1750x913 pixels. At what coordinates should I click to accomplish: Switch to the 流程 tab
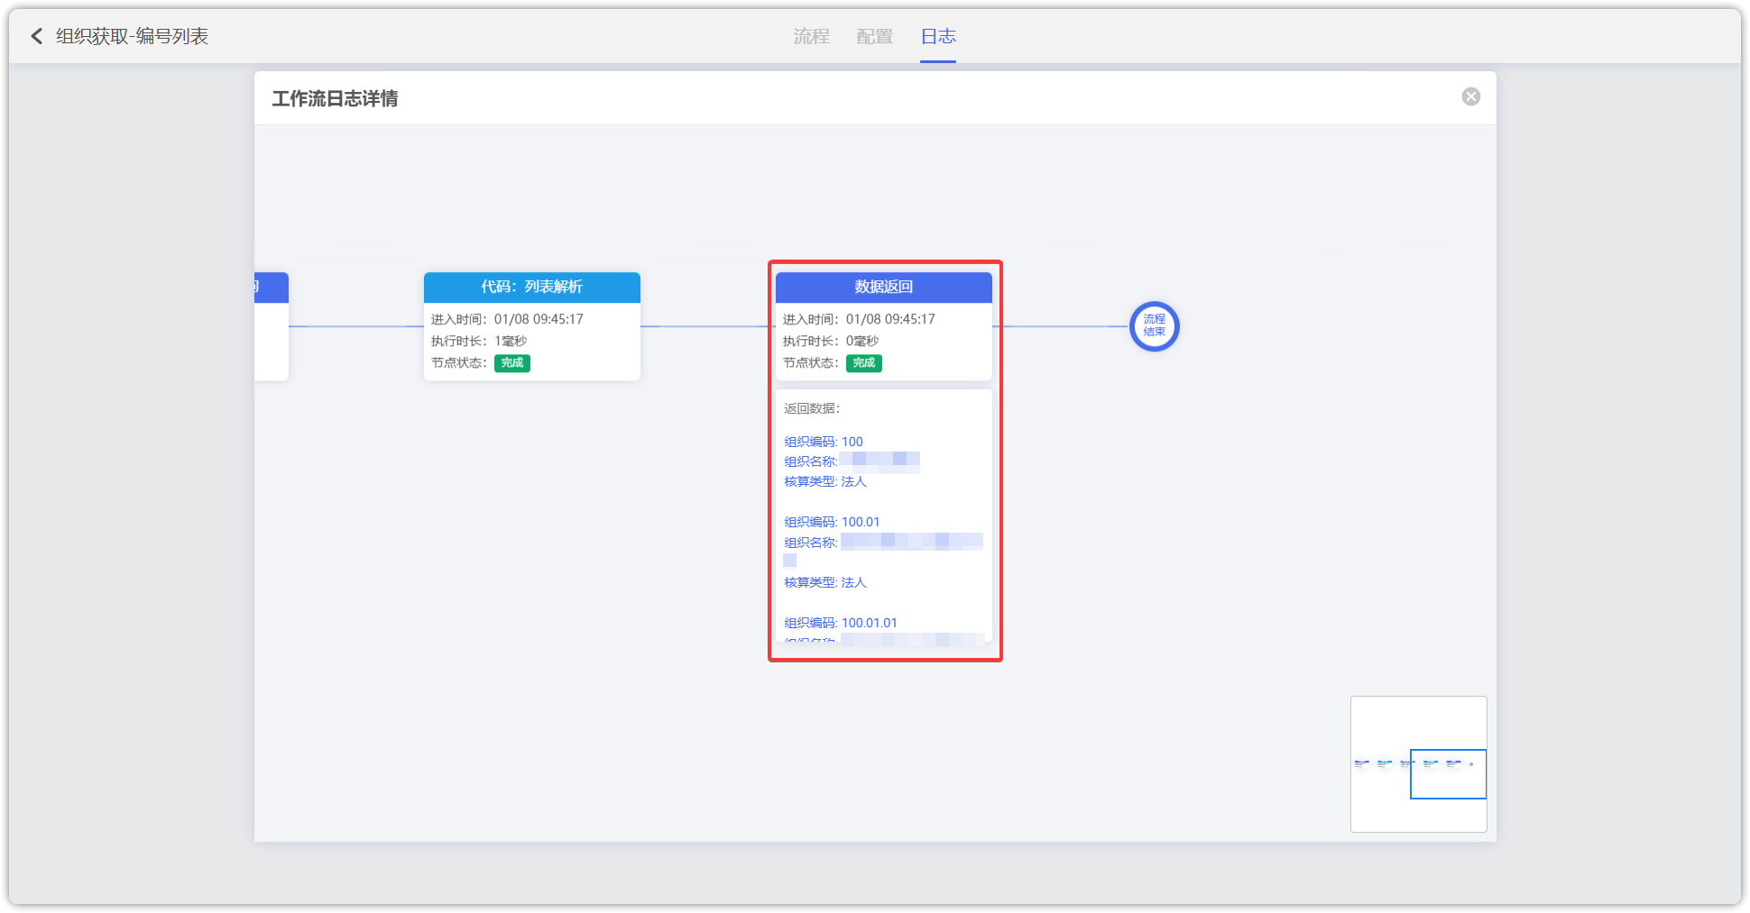point(811,36)
